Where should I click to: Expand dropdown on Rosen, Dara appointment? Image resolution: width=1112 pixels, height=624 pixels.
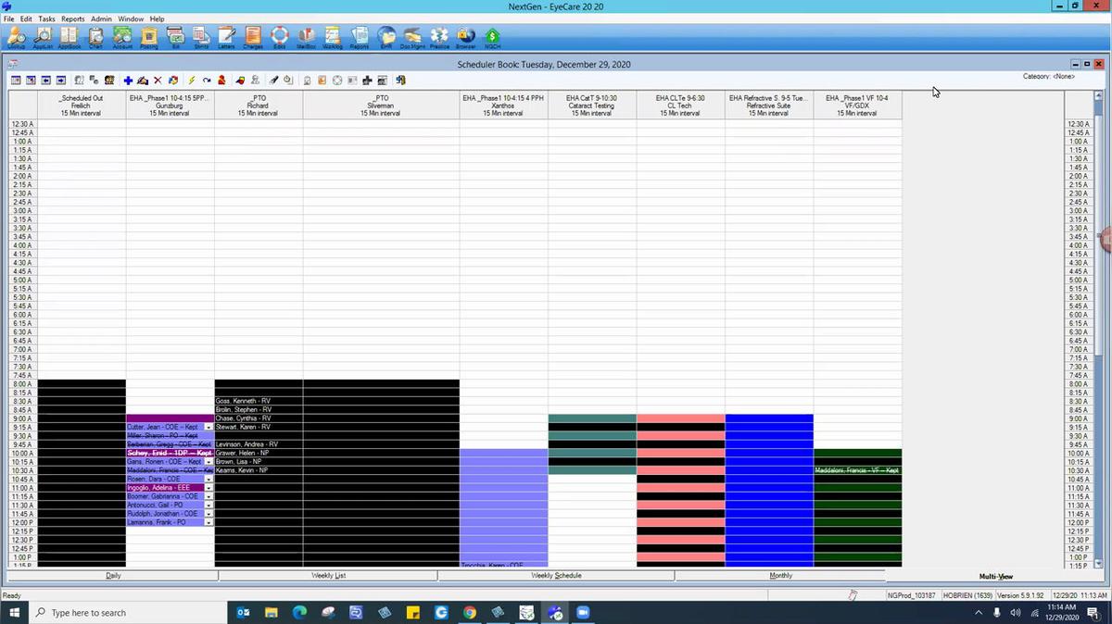click(208, 480)
